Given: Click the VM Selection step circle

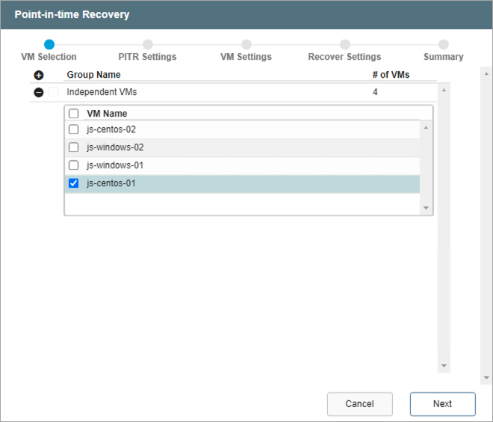Looking at the screenshot, I should point(49,45).
